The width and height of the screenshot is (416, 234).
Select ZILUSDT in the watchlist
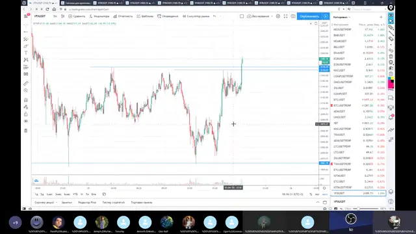358,88
